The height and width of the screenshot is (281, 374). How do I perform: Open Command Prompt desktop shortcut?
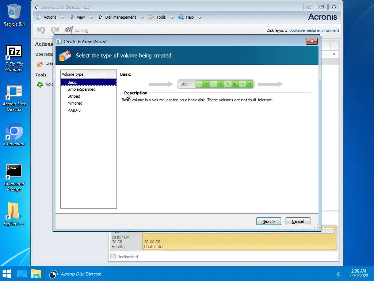pyautogui.click(x=14, y=178)
